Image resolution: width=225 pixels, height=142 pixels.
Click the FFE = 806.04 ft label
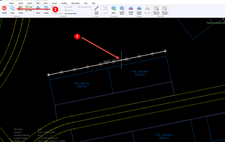(140, 72)
